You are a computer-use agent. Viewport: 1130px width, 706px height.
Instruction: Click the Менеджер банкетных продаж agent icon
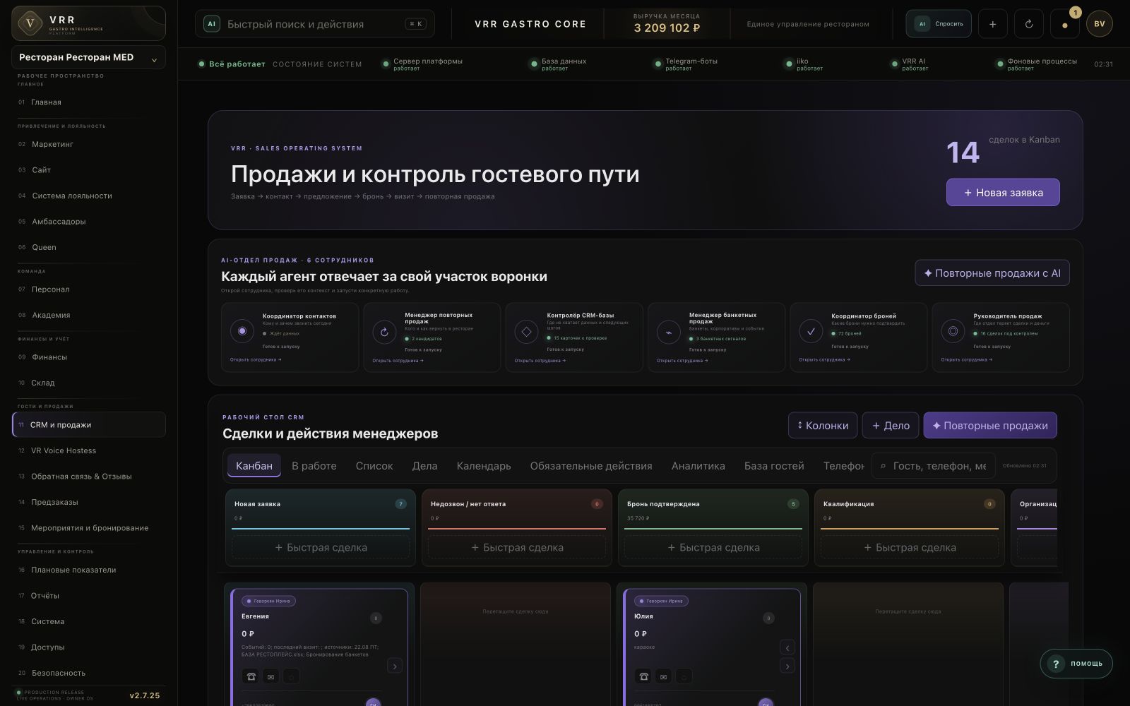click(x=668, y=332)
